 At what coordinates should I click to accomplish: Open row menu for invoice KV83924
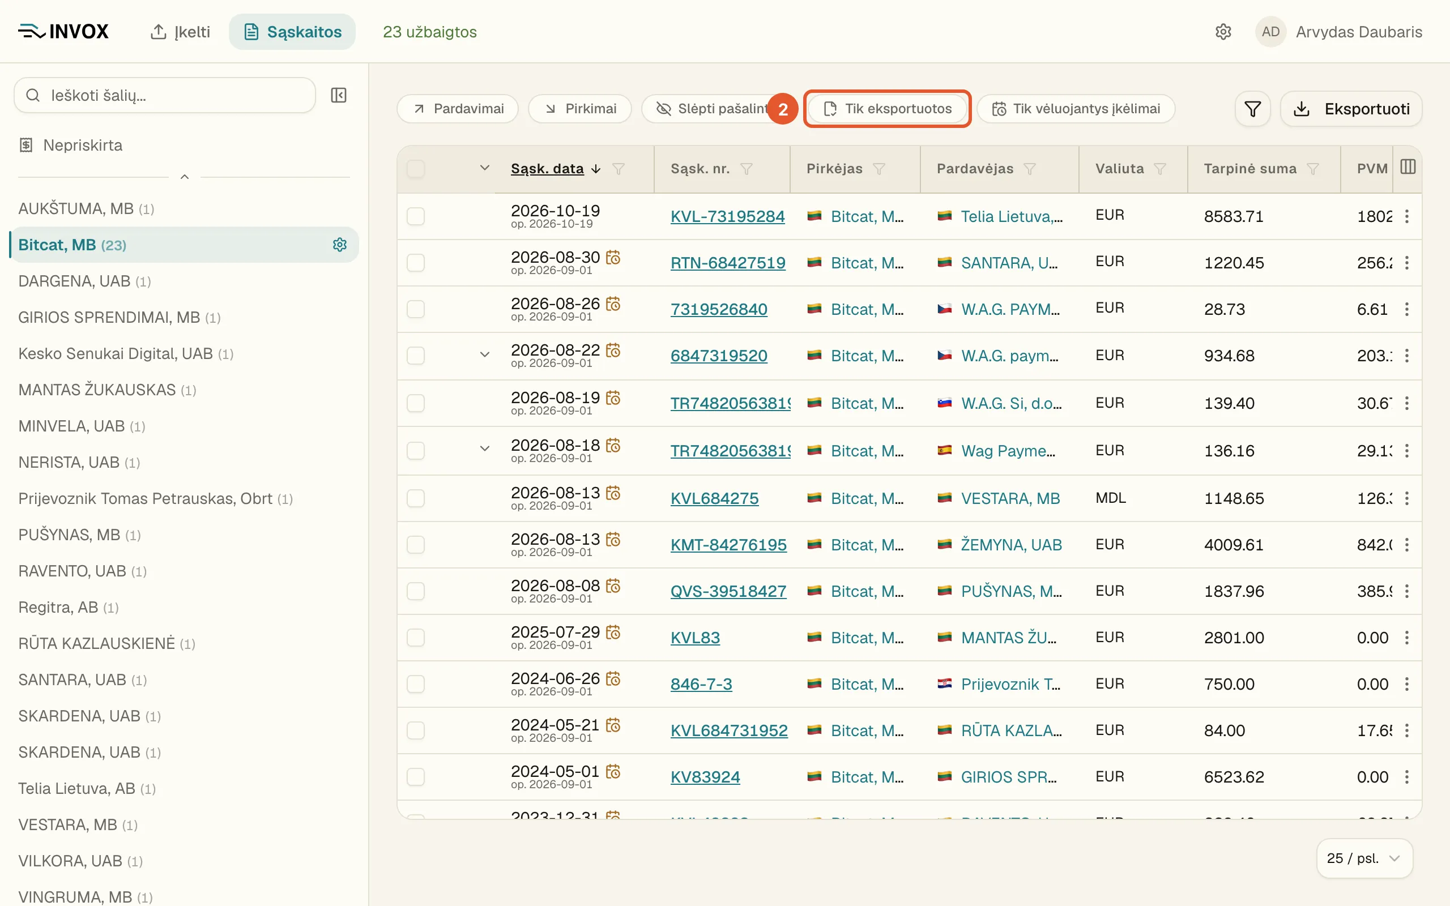(1407, 777)
